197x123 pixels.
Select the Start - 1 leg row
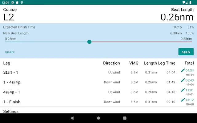pos(11,73)
